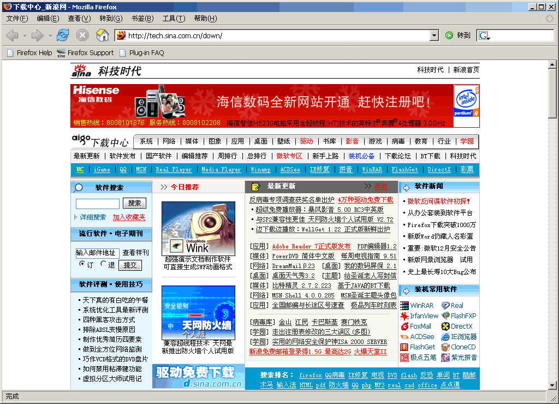559x404 pixels.
Task: Click the DirectX software icon in the list
Action: 445,326
